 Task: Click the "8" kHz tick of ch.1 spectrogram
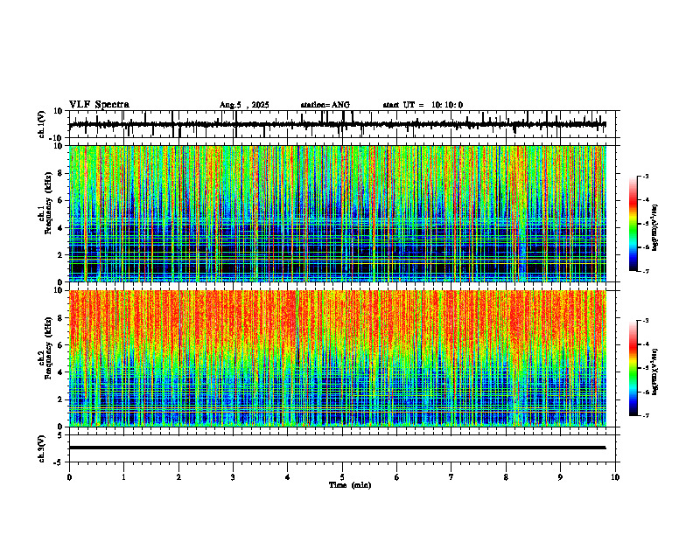tap(59, 173)
